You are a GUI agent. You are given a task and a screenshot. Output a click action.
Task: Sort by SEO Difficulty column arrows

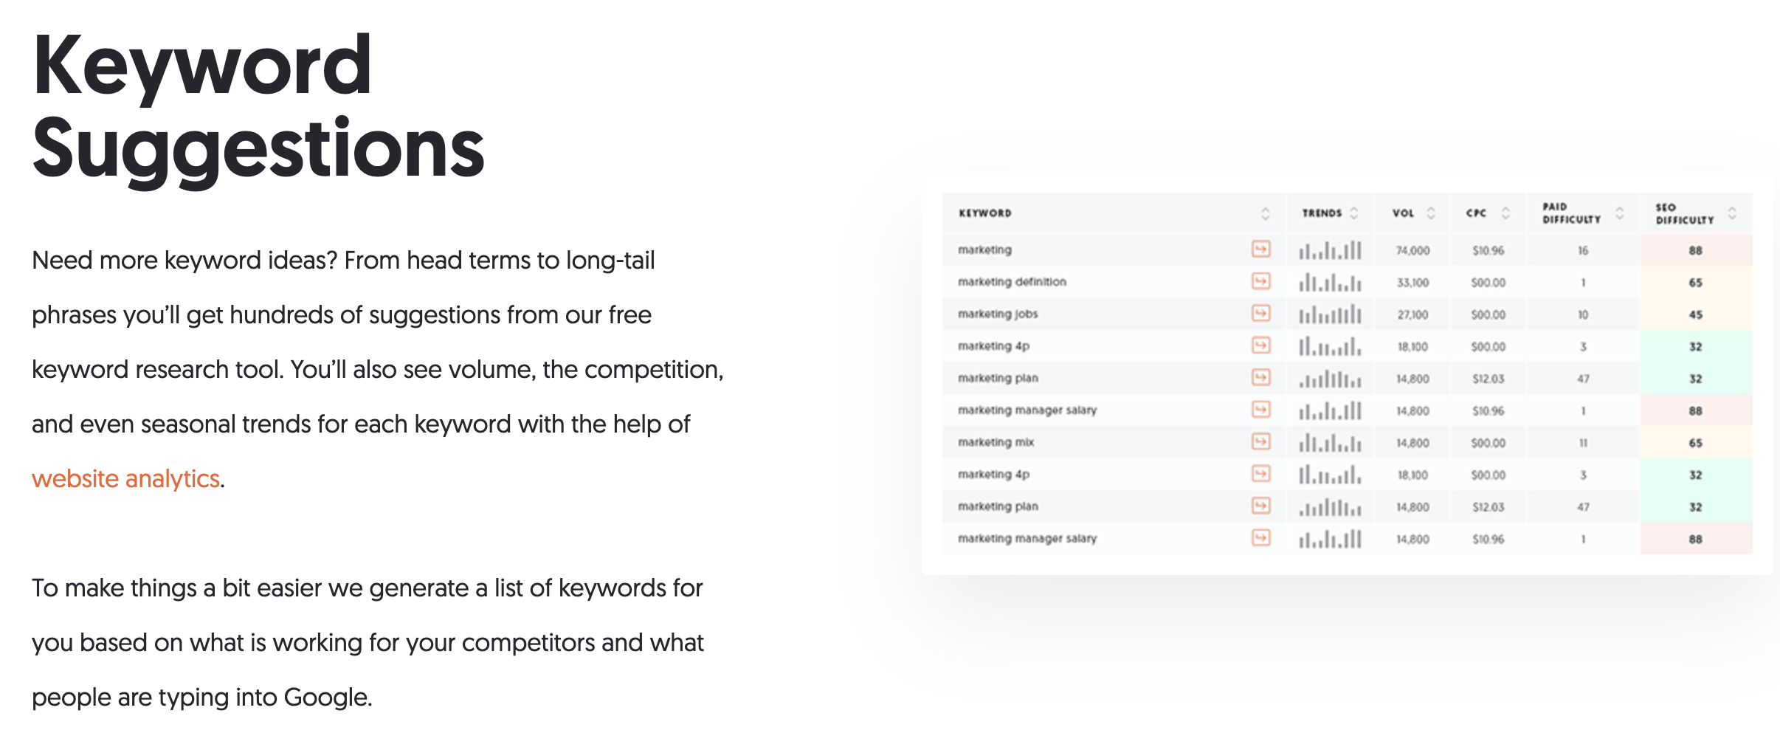[x=1732, y=213]
